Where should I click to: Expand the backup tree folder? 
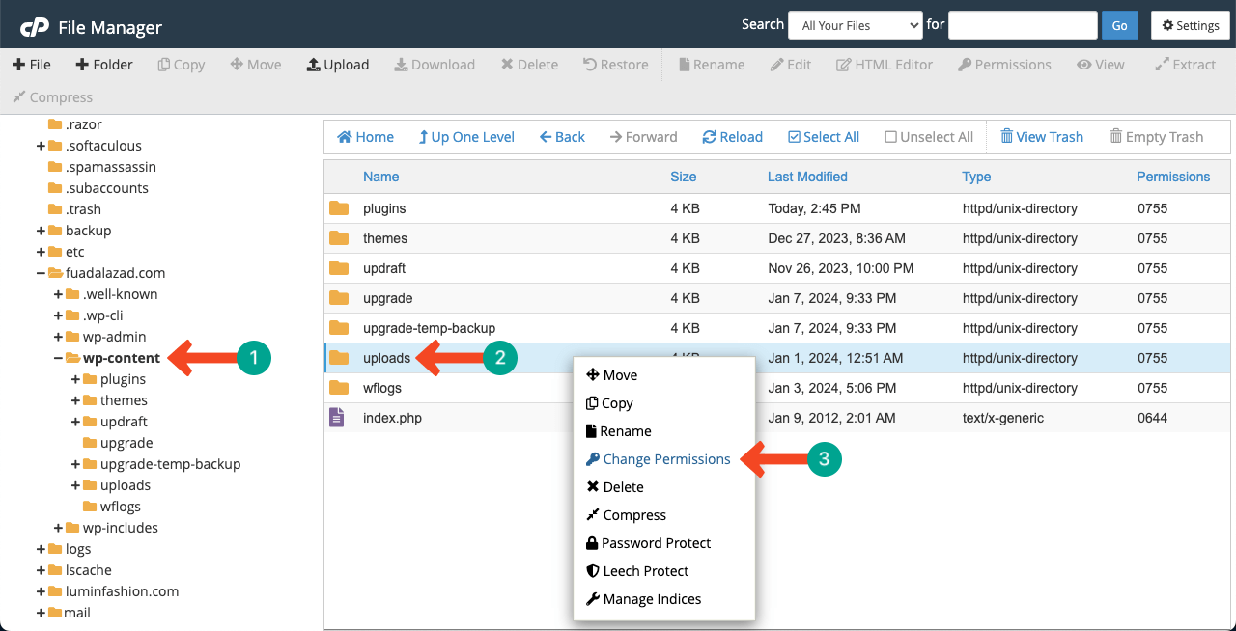pos(41,231)
